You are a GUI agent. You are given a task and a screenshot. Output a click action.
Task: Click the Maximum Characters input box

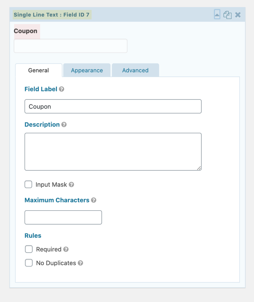pyautogui.click(x=63, y=217)
